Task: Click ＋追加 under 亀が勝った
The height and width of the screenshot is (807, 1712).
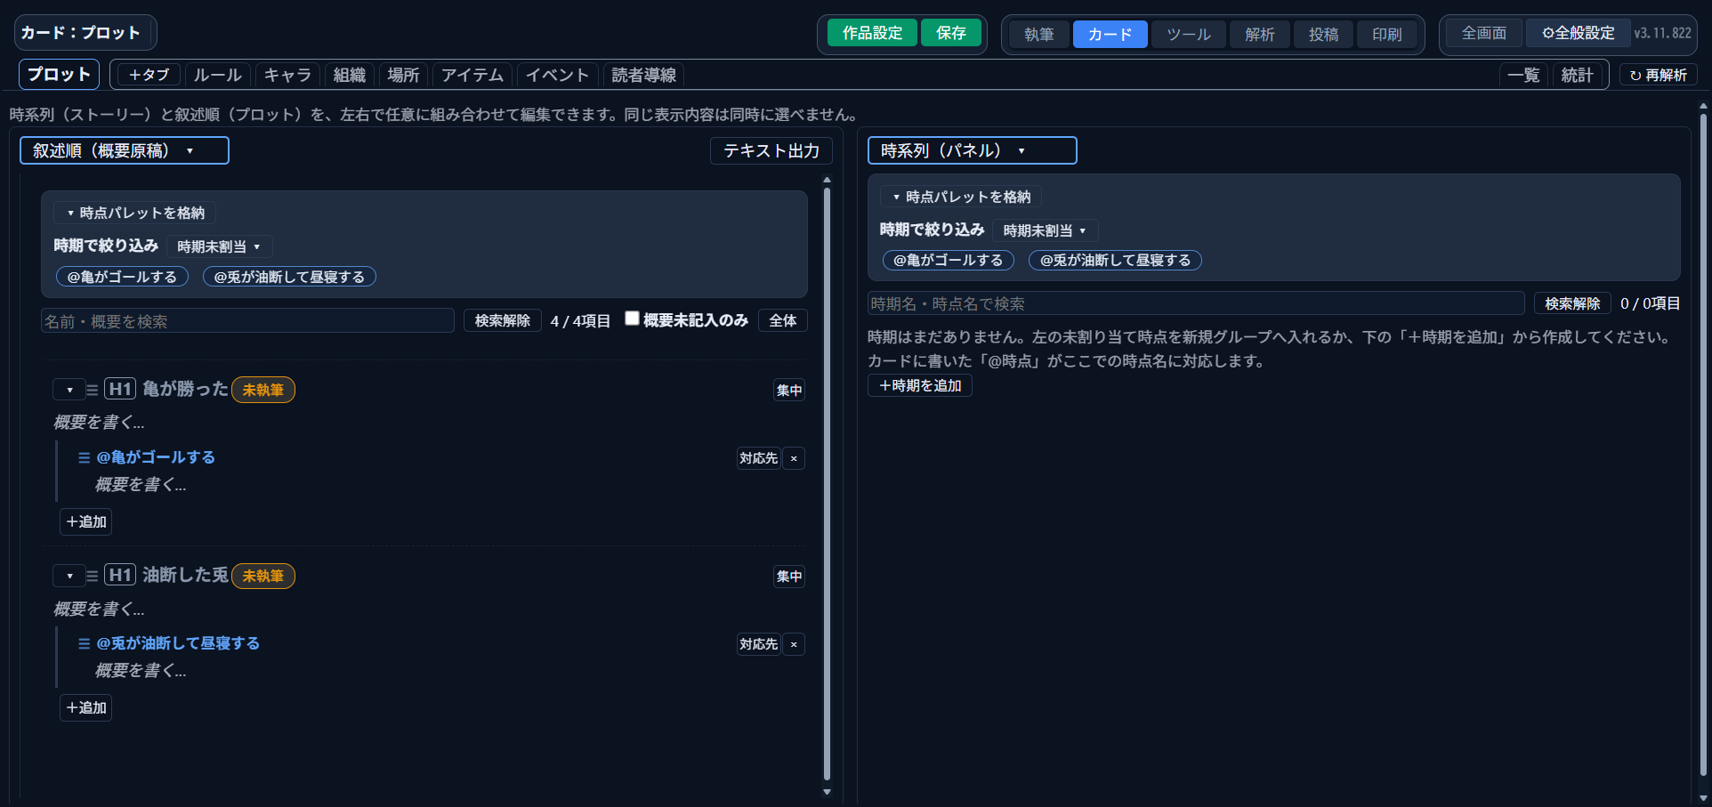Action: tap(86, 522)
